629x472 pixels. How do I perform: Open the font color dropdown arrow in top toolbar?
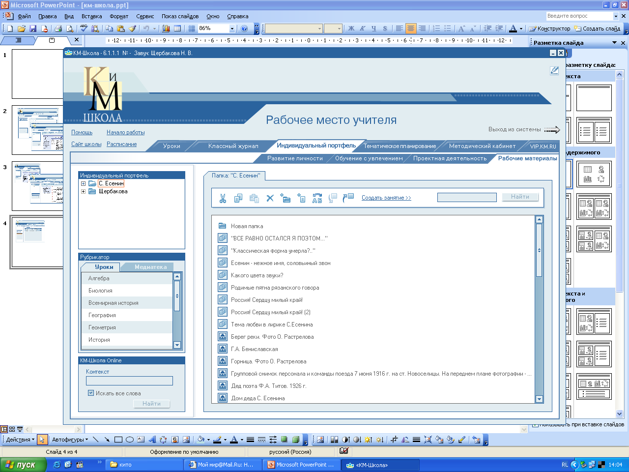coord(521,29)
